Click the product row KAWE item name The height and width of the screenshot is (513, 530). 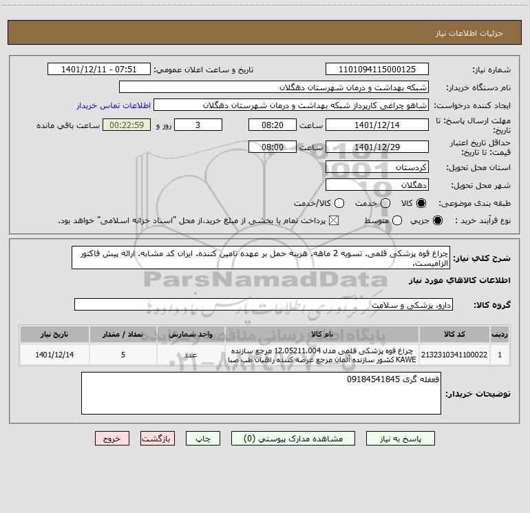coord(322,355)
